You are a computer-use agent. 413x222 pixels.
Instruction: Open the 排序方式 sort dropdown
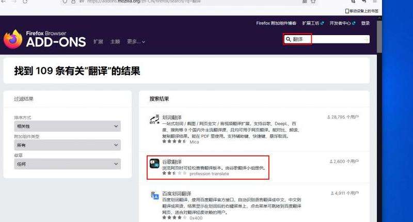coord(67,126)
